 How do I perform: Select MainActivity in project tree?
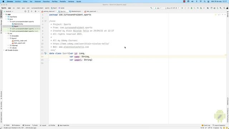click(x=18, y=24)
